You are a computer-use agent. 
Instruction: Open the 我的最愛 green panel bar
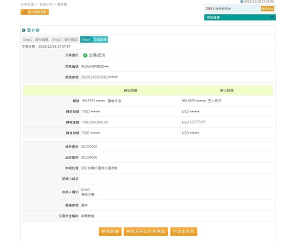coord(239,17)
